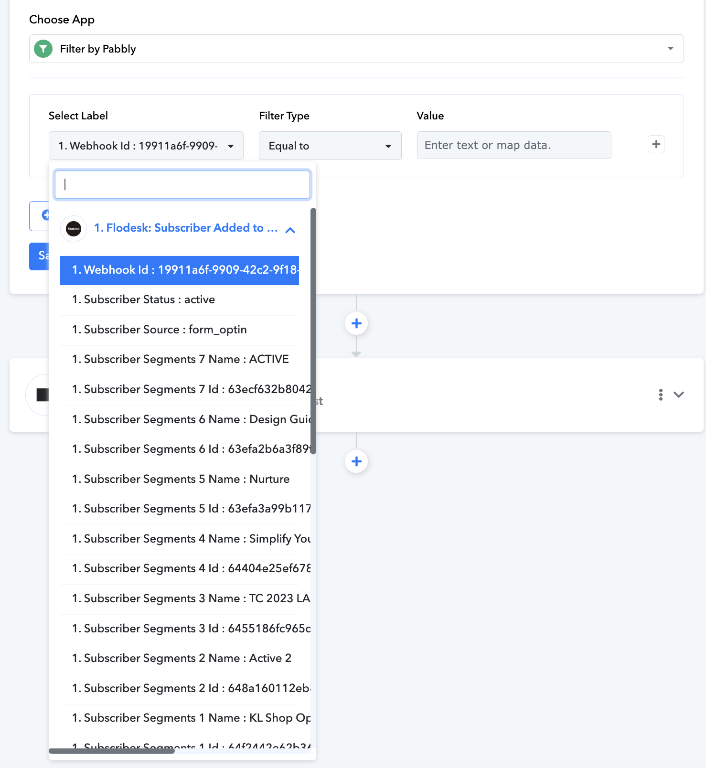This screenshot has height=768, width=706.
Task: Select Subscriber Source : form_optin
Action: 180,330
